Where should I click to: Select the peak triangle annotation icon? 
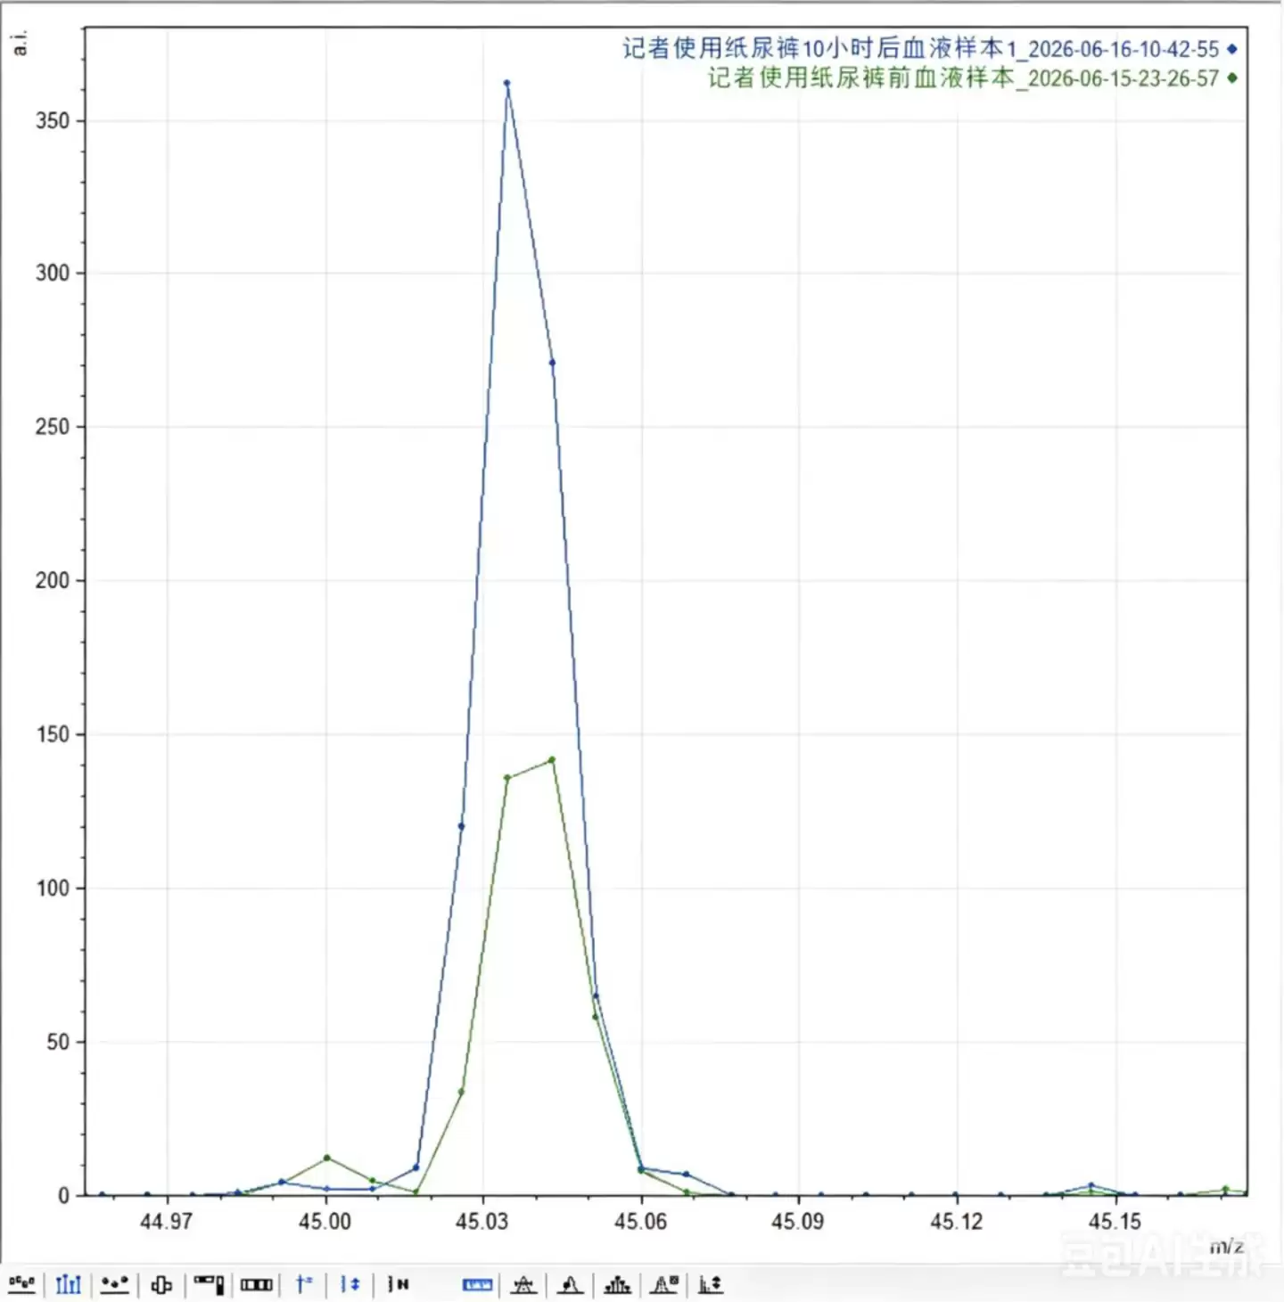[523, 1284]
